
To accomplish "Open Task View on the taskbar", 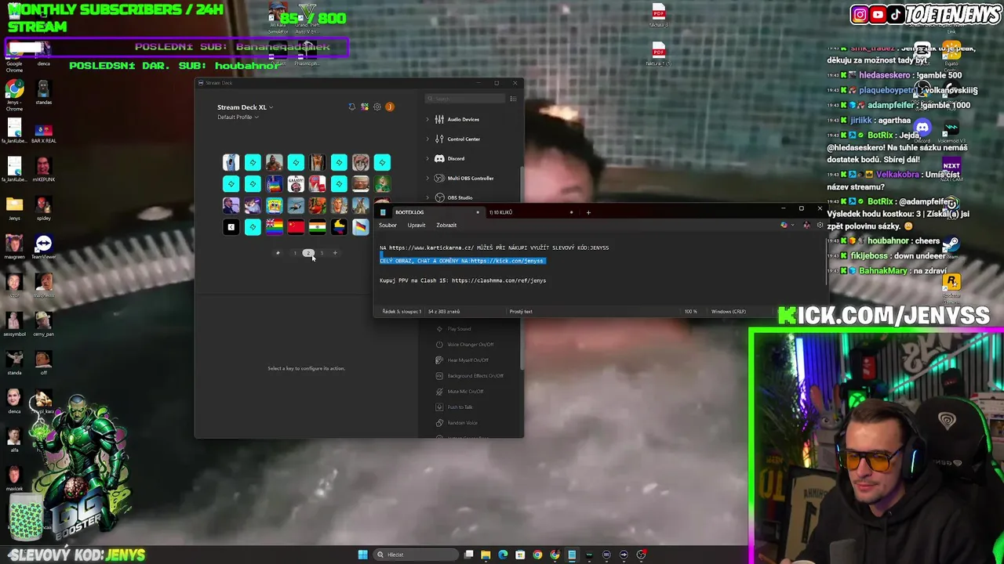I will click(x=468, y=555).
